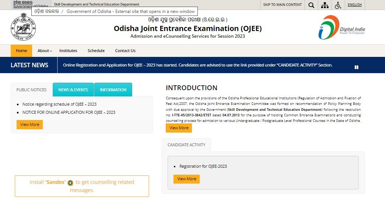Open Skill Development and Technical Education Department link

point(96,4)
